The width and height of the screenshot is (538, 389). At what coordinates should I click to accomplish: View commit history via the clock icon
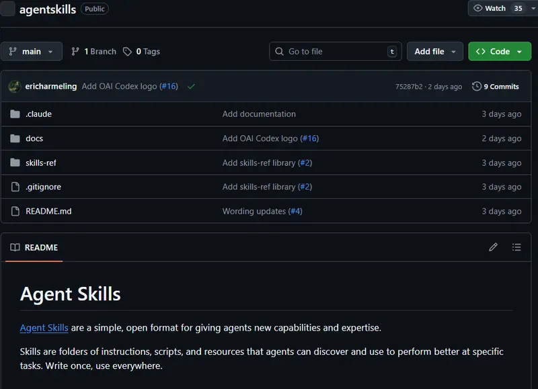click(475, 86)
